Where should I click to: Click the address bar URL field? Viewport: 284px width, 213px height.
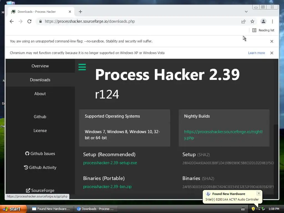(138, 21)
